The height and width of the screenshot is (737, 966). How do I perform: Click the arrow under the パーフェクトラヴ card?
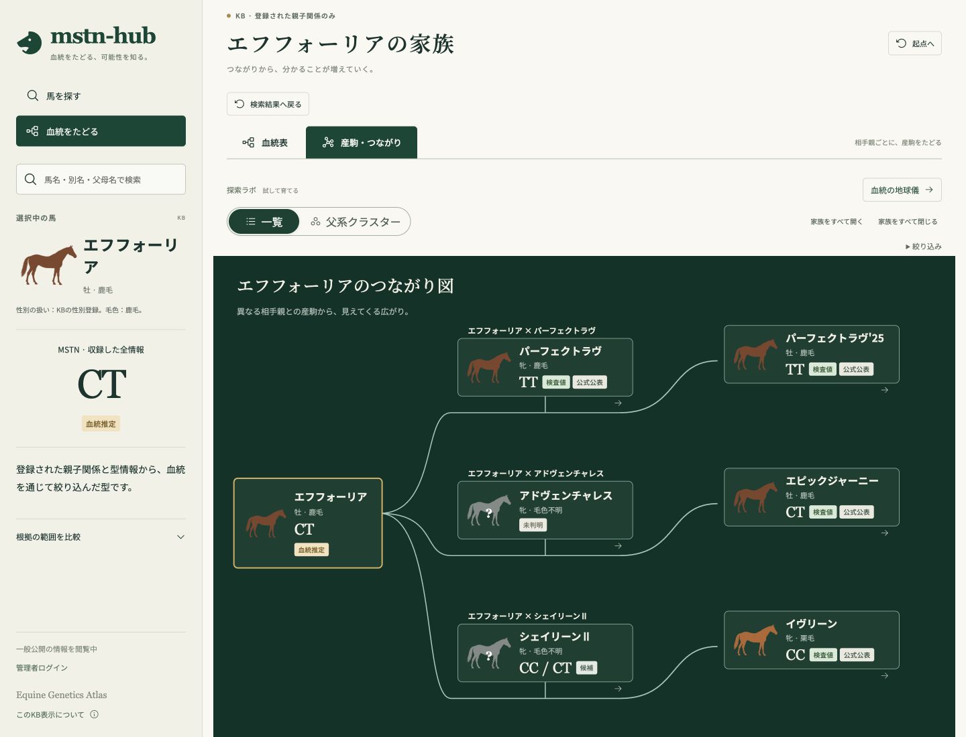coord(618,403)
